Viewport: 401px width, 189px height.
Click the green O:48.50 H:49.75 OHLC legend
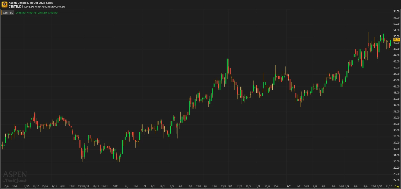tap(36, 12)
